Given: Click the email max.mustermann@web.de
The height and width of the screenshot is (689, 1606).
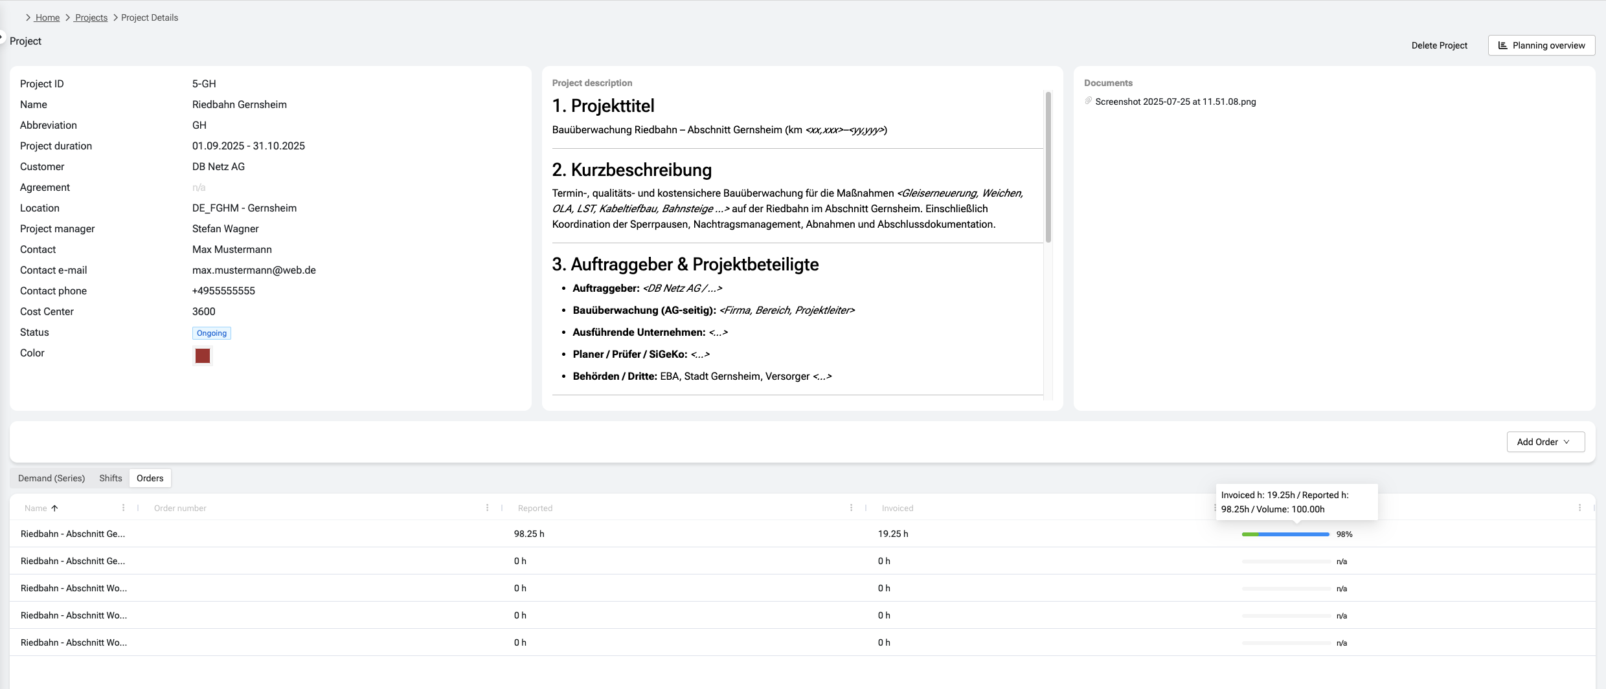Looking at the screenshot, I should click(254, 270).
